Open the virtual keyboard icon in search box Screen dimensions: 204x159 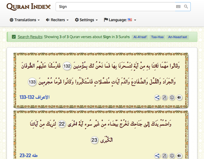(x=178, y=7)
